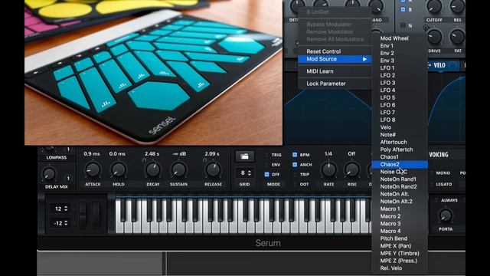Open the Mod Source submenu arrow

[364, 59]
